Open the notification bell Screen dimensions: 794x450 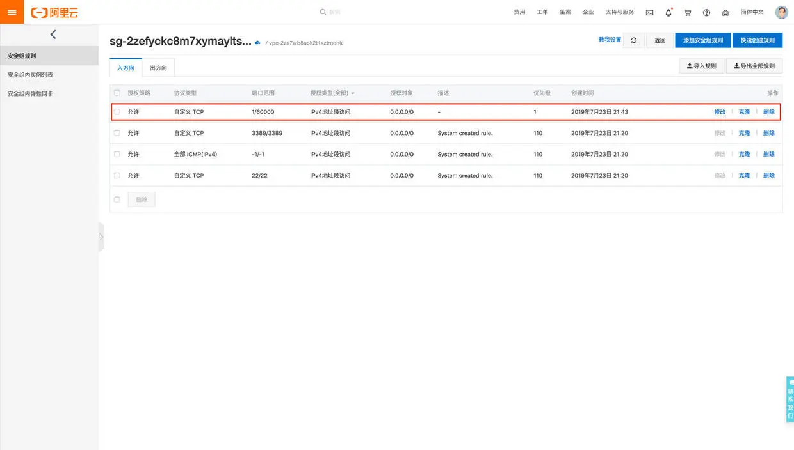tap(668, 12)
